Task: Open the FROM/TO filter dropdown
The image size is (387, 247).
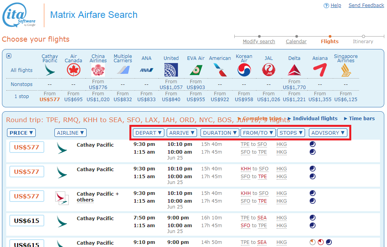Action: click(x=258, y=133)
